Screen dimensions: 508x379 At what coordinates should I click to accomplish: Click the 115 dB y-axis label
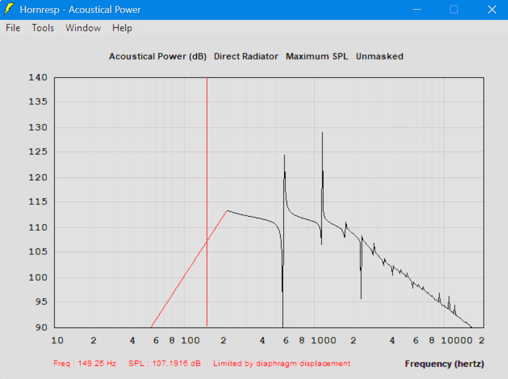pyautogui.click(x=38, y=202)
